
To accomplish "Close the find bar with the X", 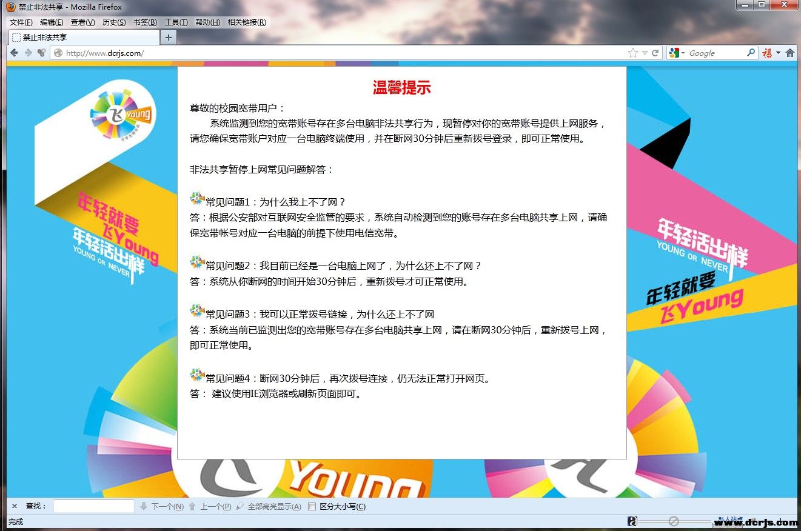I will (15, 506).
